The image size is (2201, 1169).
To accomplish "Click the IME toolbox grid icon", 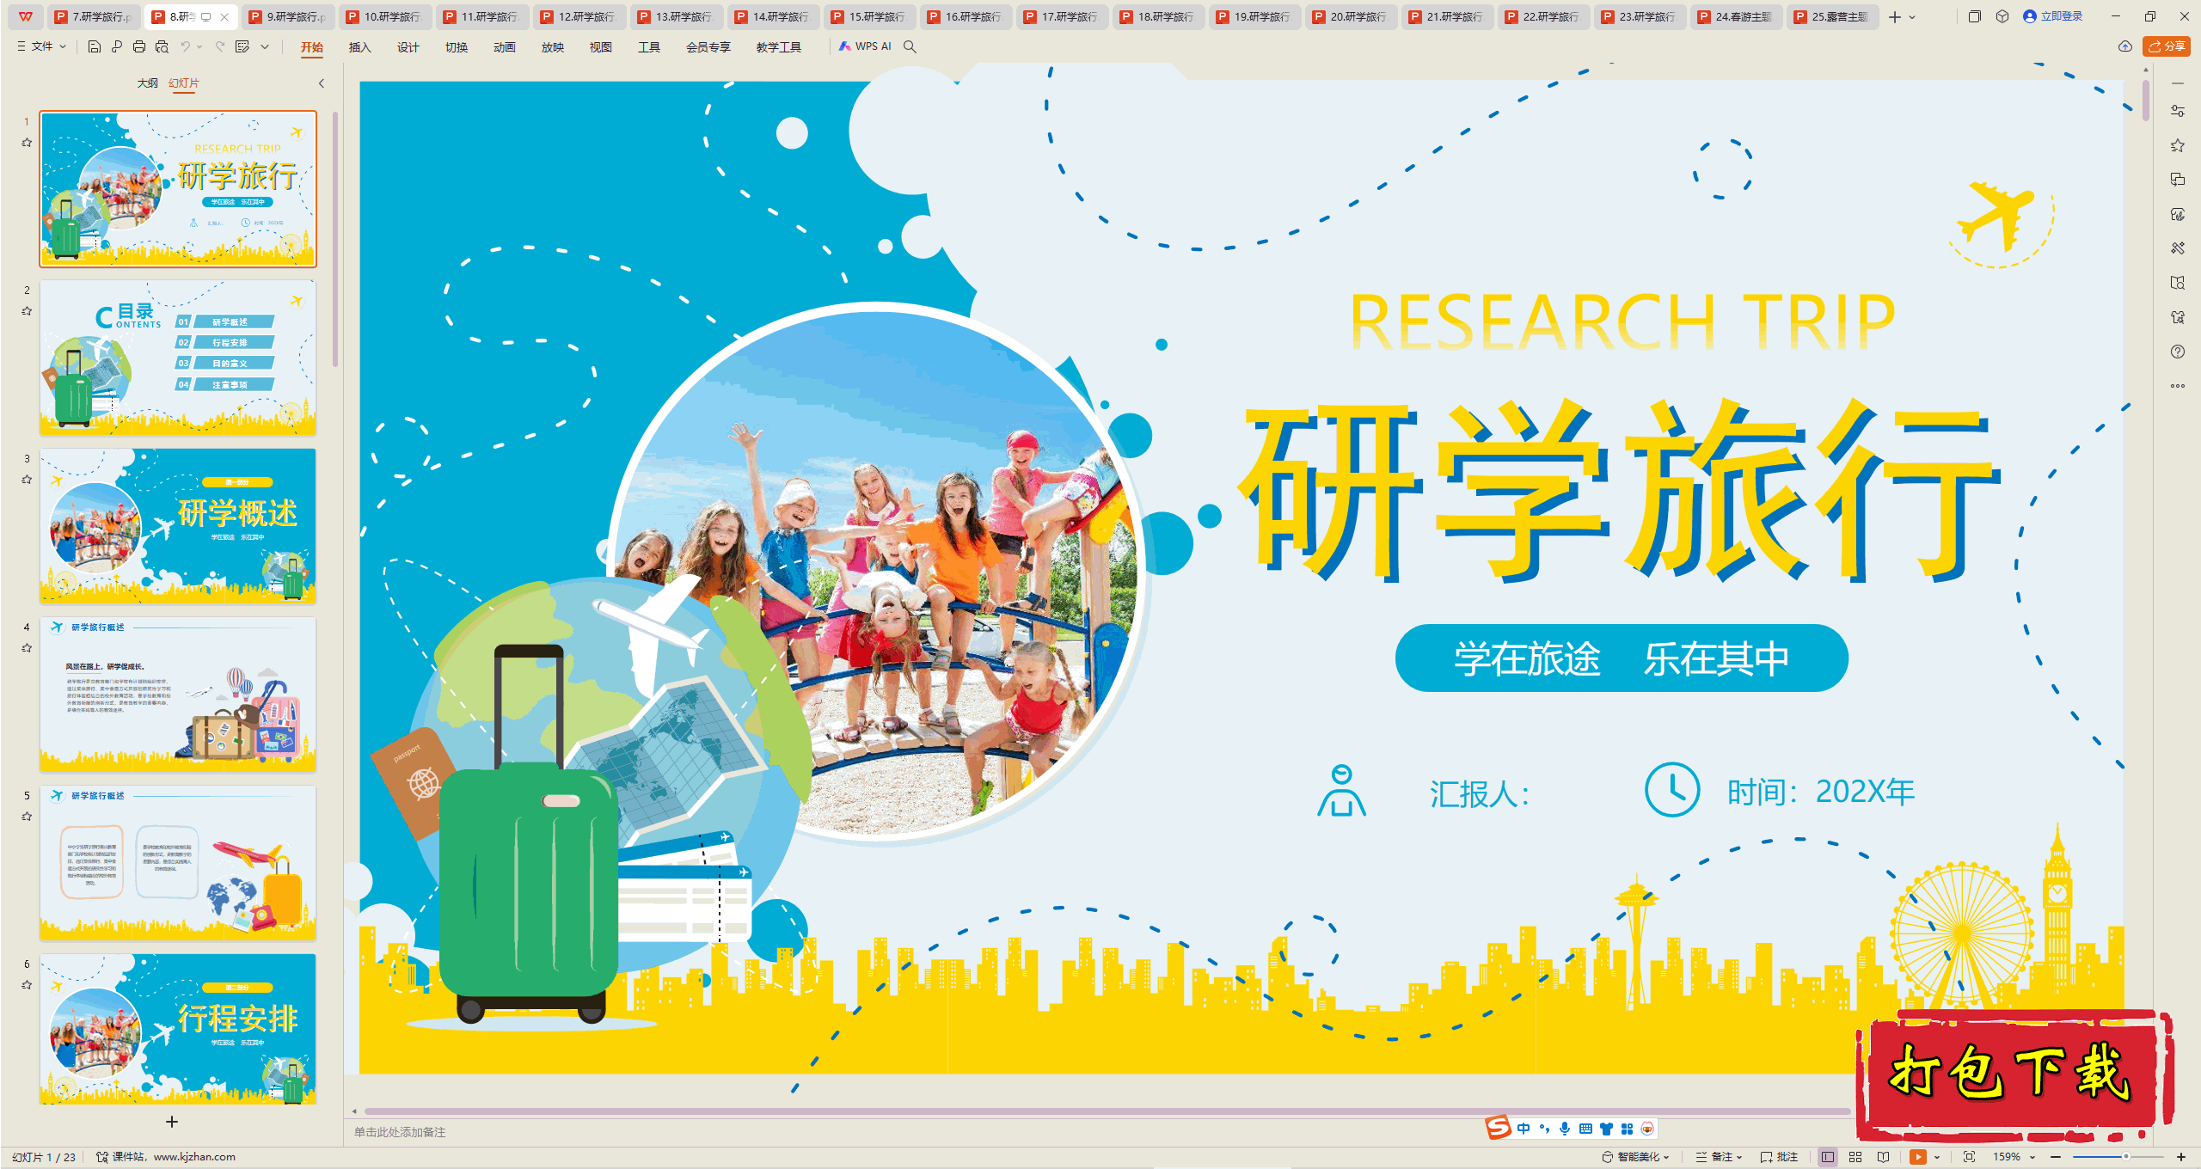I will pos(1627,1129).
